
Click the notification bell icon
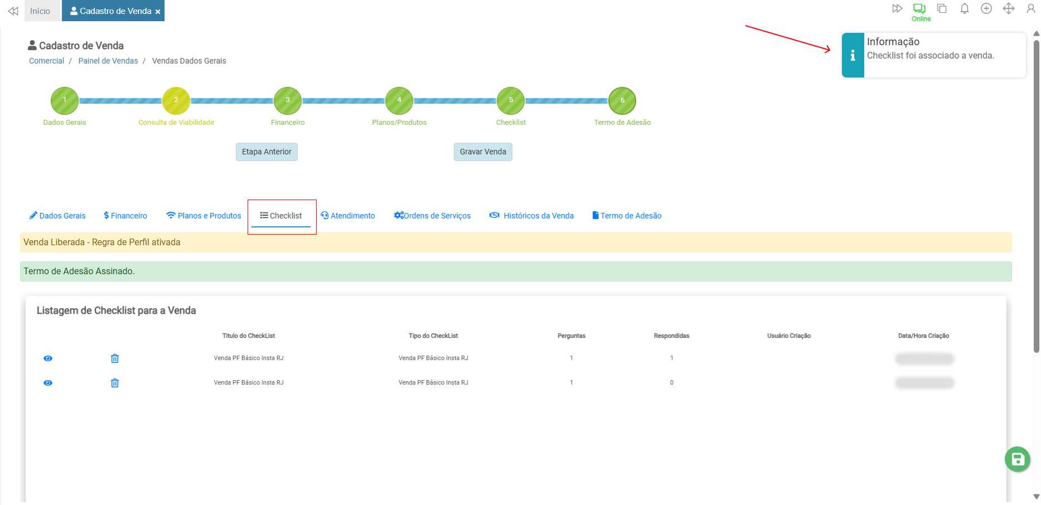point(964,8)
